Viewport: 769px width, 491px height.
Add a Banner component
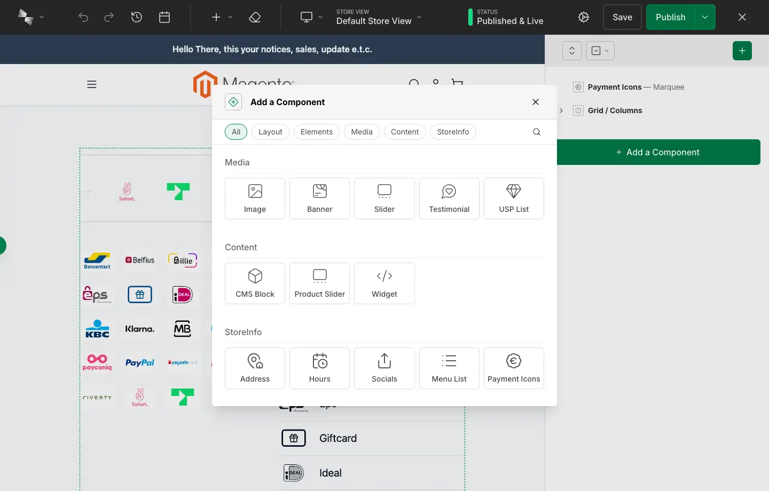[319, 198]
